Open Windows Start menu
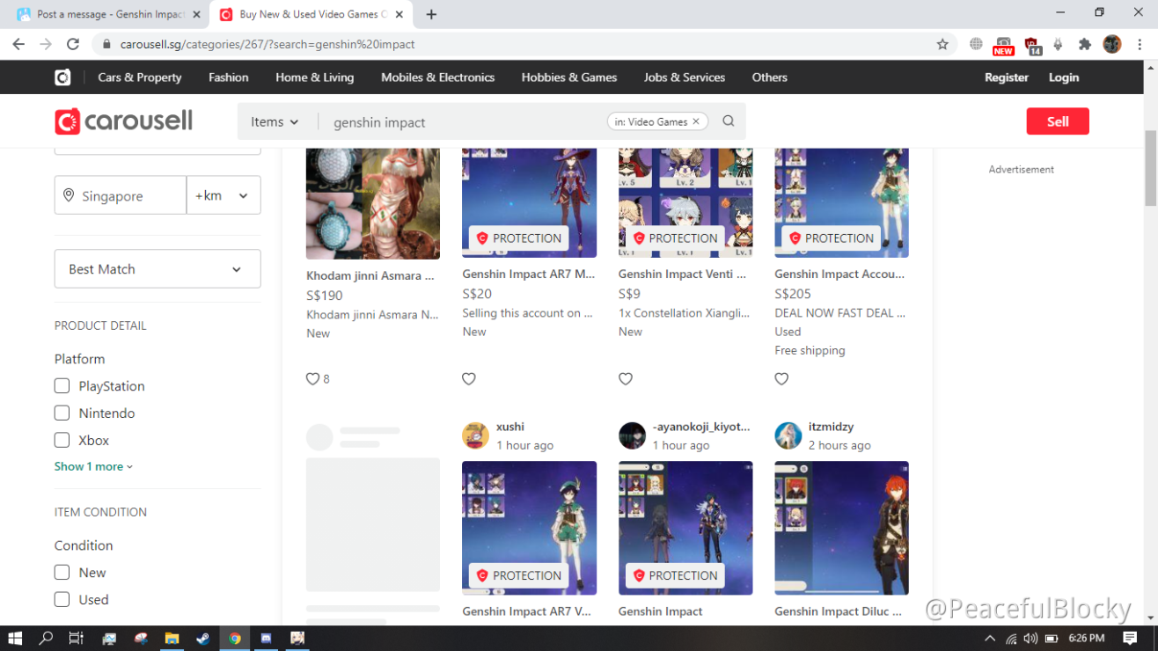 point(15,638)
